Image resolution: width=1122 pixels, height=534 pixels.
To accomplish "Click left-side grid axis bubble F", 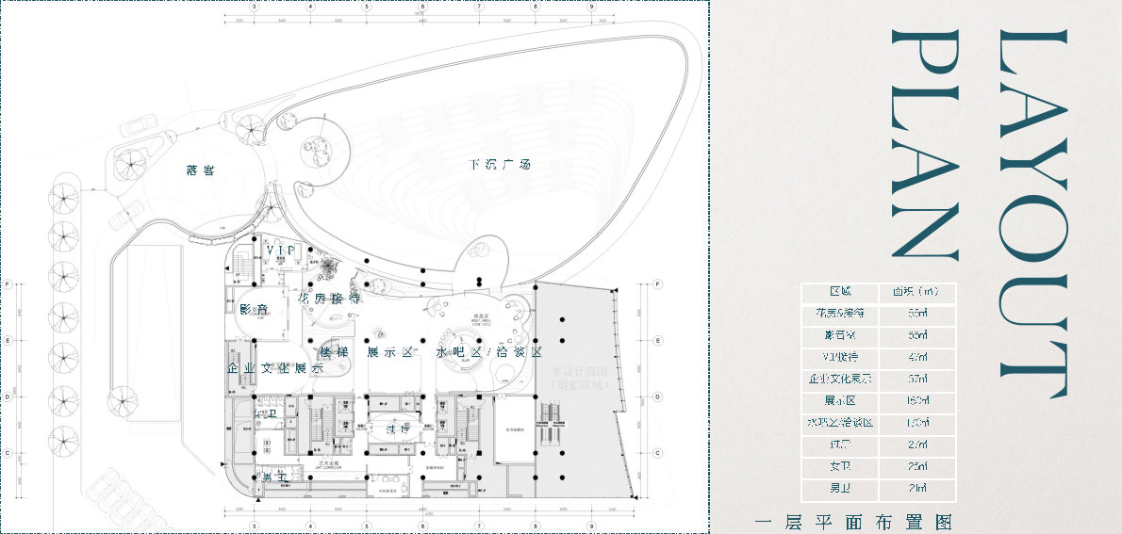I will tap(8, 283).
